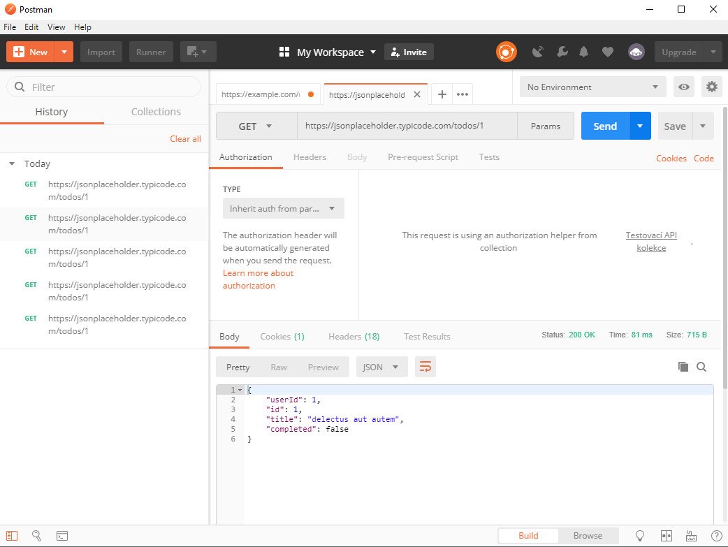Select the Pretty response view
Screen dimensions: 728x547
coord(238,367)
